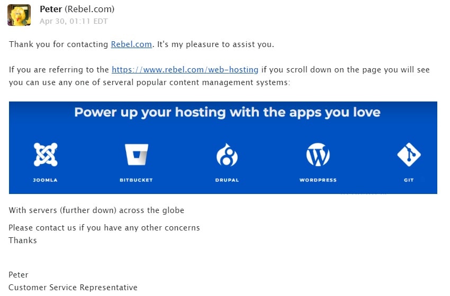
Task: Click the timestamp 'Apr 30, 01:11 EDT'
Action: 74,21
